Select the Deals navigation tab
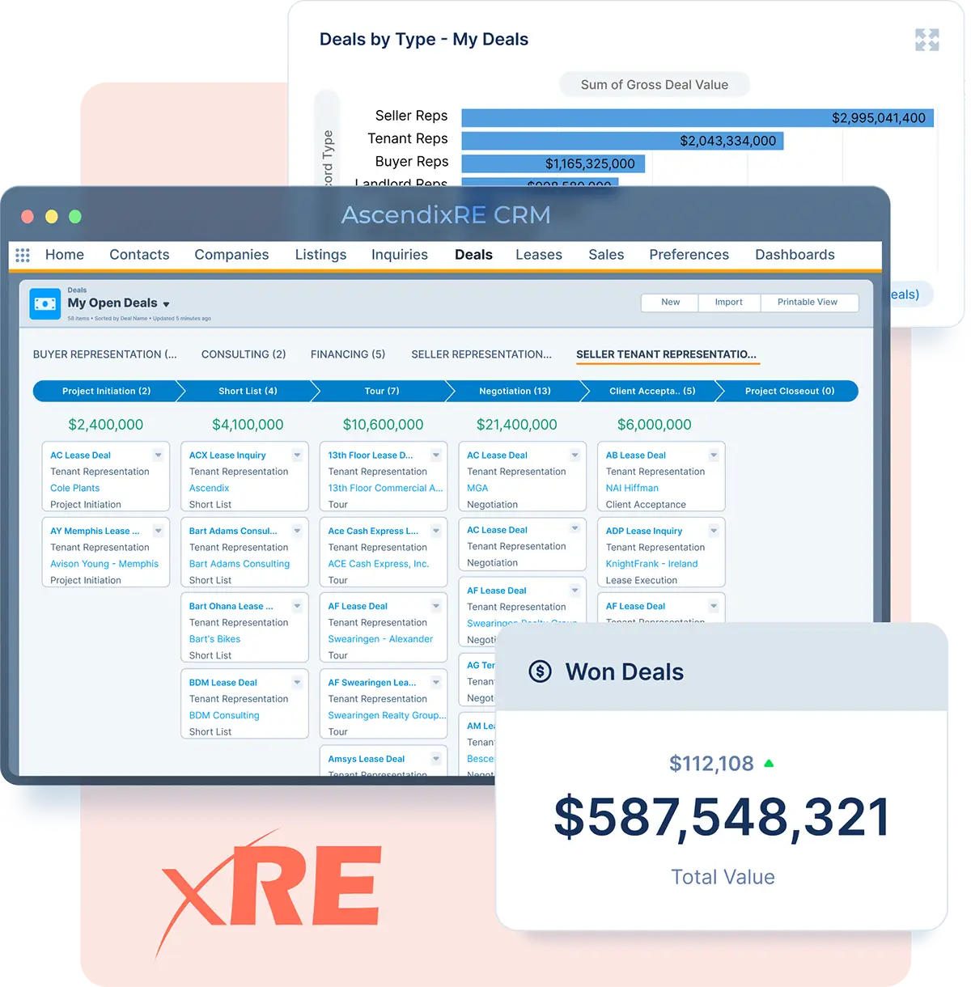Screen dimensions: 971x987 pos(473,255)
